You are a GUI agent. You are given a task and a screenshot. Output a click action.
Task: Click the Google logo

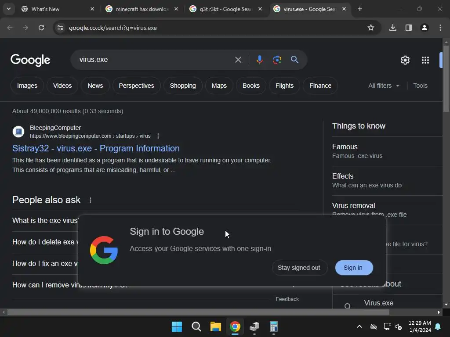[30, 60]
